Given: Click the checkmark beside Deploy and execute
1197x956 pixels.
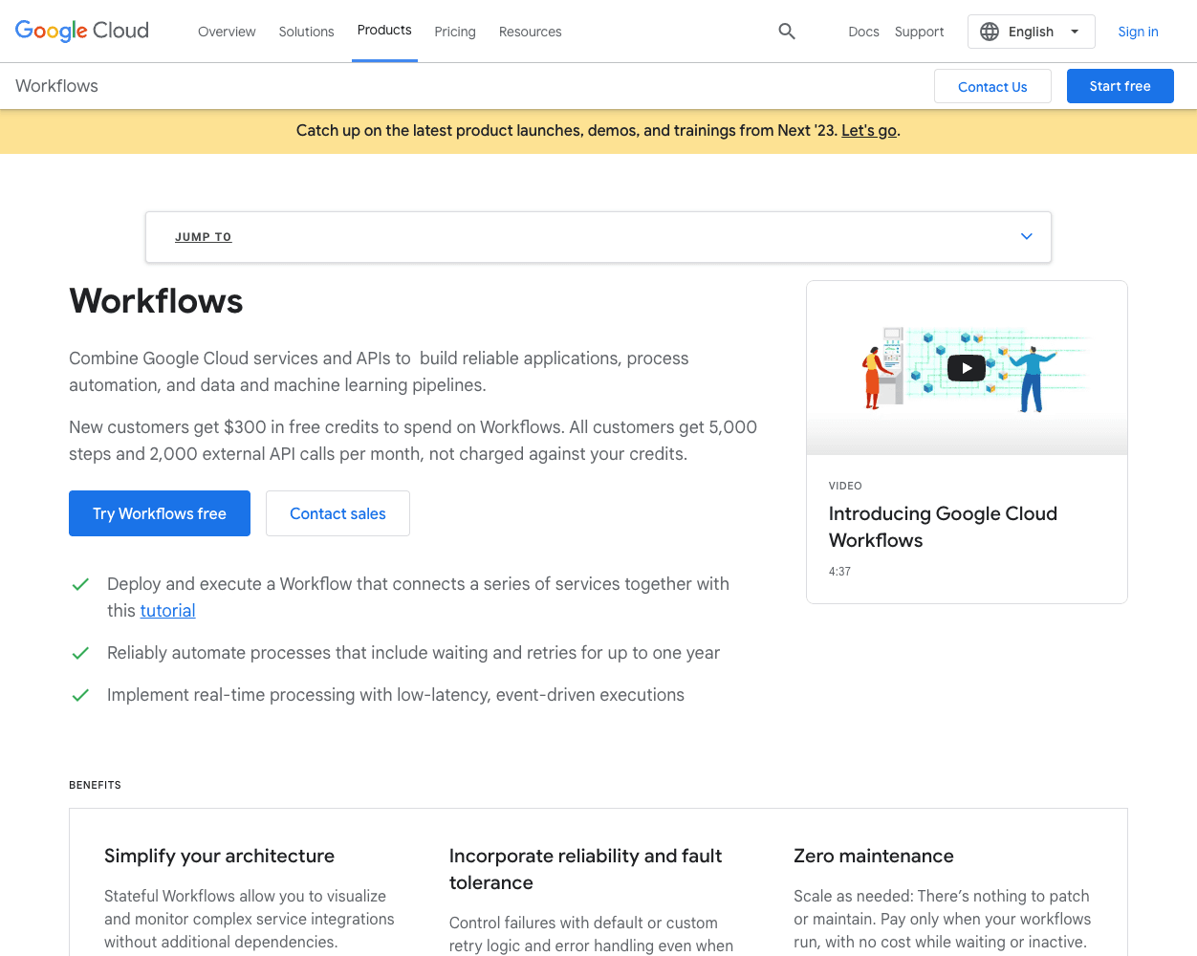Looking at the screenshot, I should click(x=80, y=584).
